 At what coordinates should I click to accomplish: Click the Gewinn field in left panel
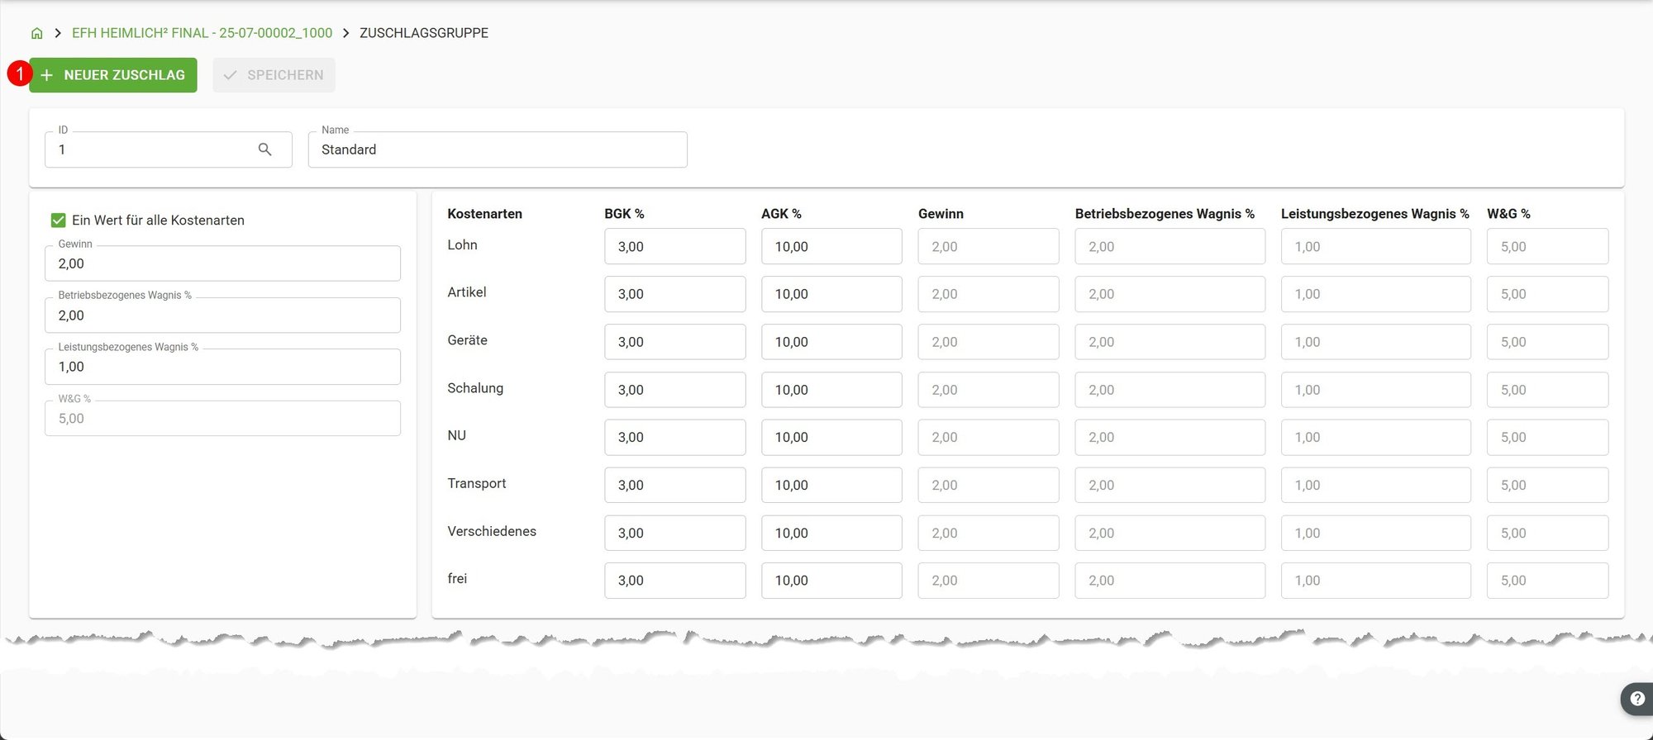pyautogui.click(x=222, y=263)
